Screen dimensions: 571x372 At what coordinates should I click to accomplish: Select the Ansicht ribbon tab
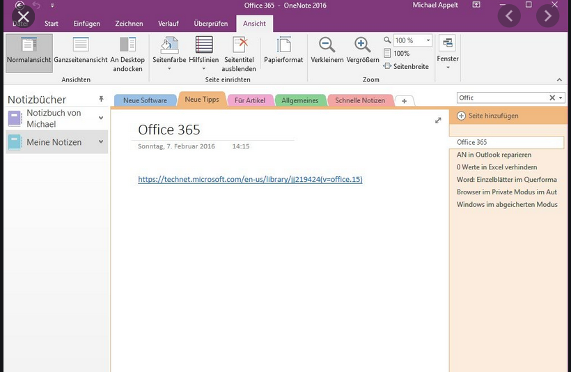coord(254,23)
